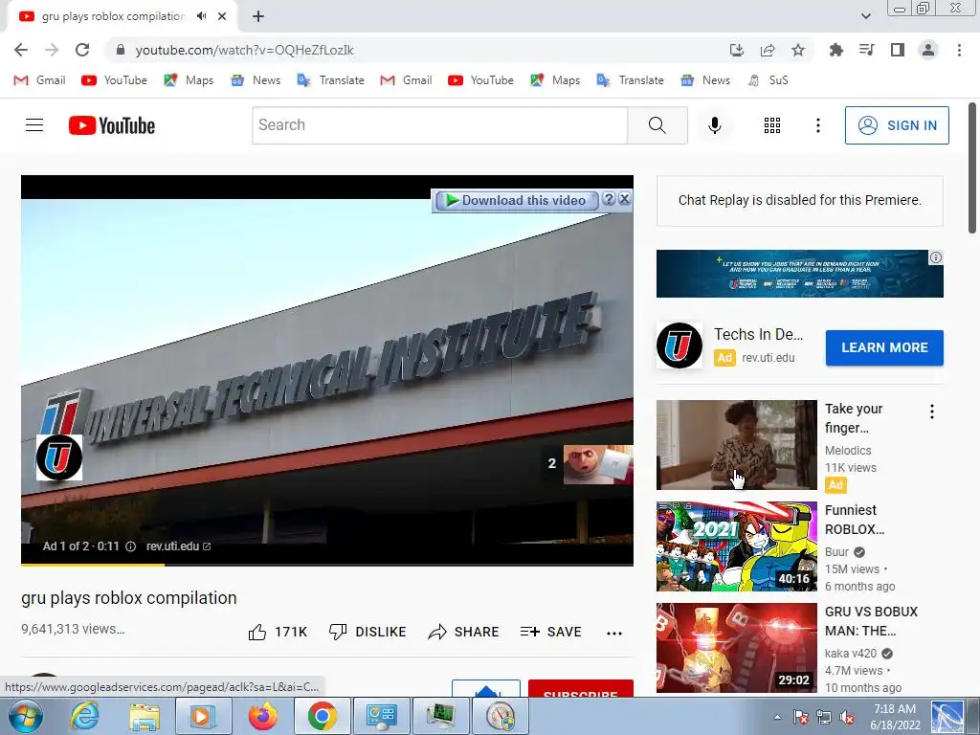Dislike the video
The width and height of the screenshot is (980, 735).
coord(367,632)
